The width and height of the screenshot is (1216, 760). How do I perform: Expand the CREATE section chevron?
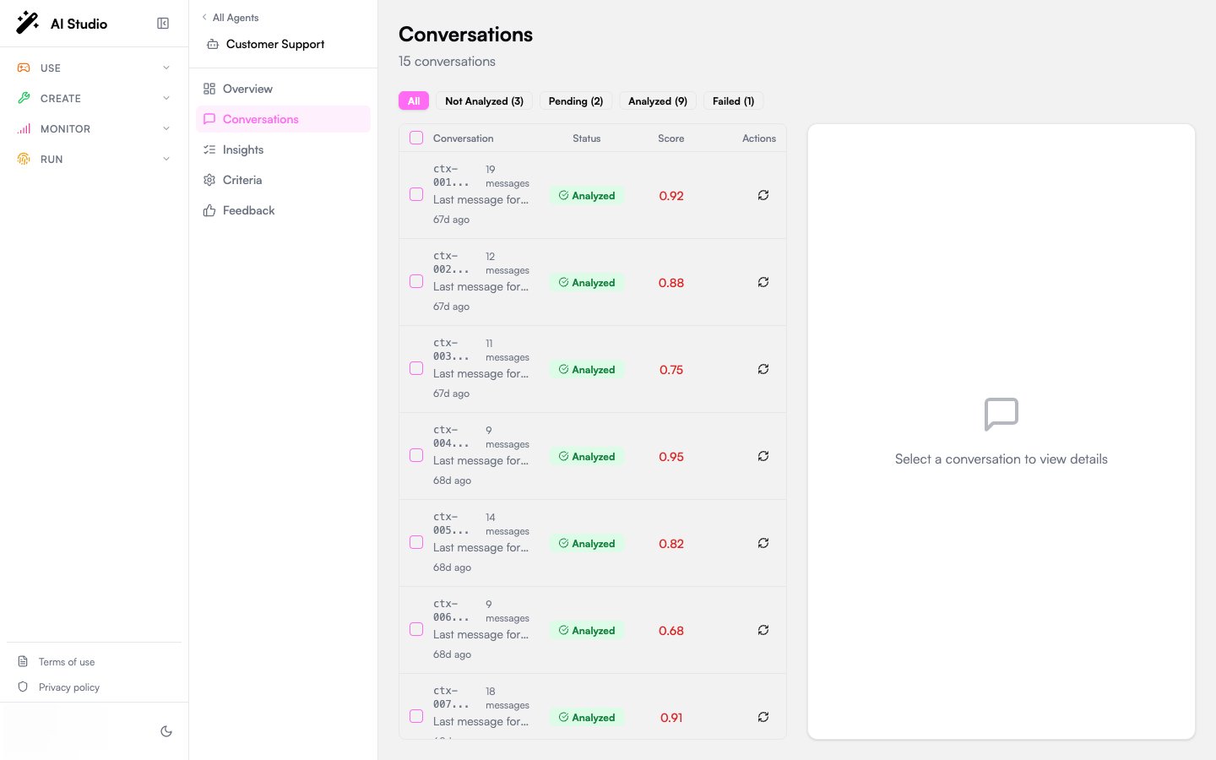pyautogui.click(x=166, y=98)
